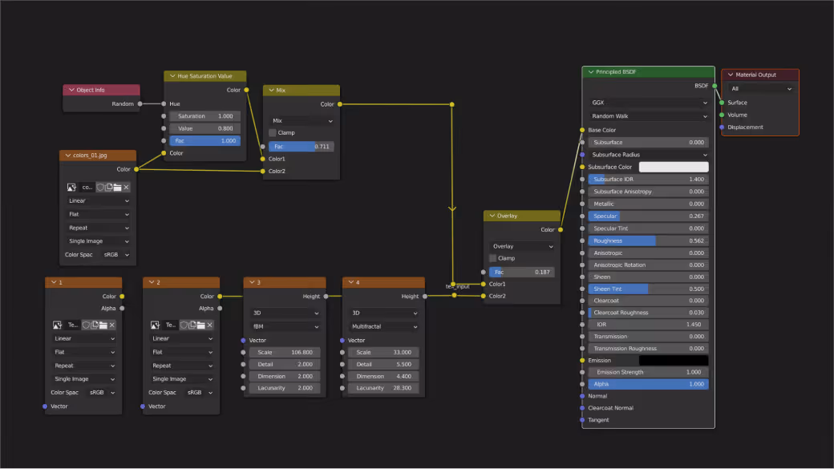Image resolution: width=834 pixels, height=469 pixels.
Task: Toggle the fake user shield on colors_01.jpg node
Action: click(x=101, y=188)
